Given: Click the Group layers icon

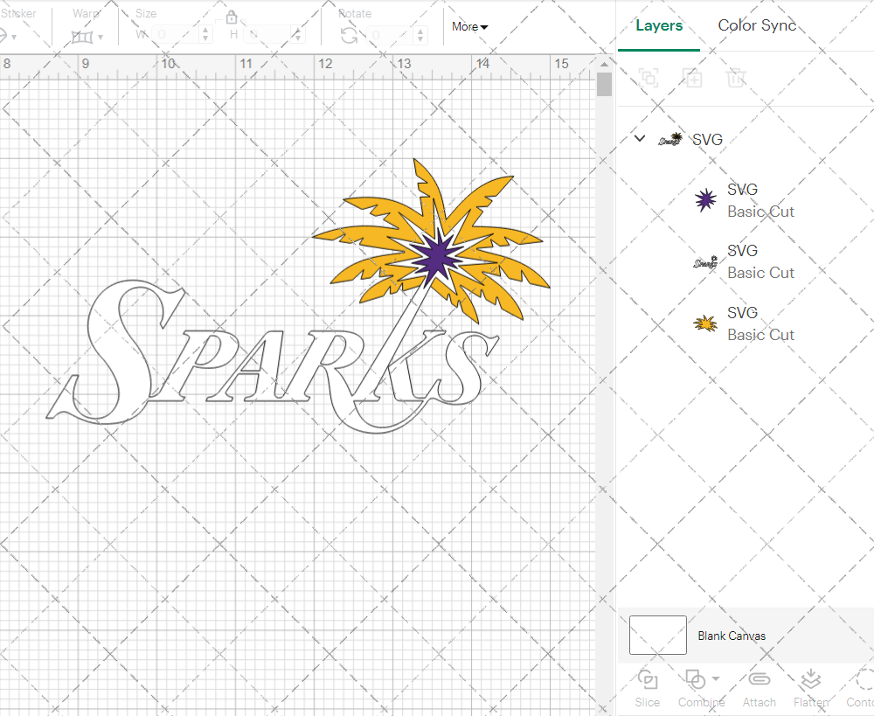Looking at the screenshot, I should (x=649, y=78).
